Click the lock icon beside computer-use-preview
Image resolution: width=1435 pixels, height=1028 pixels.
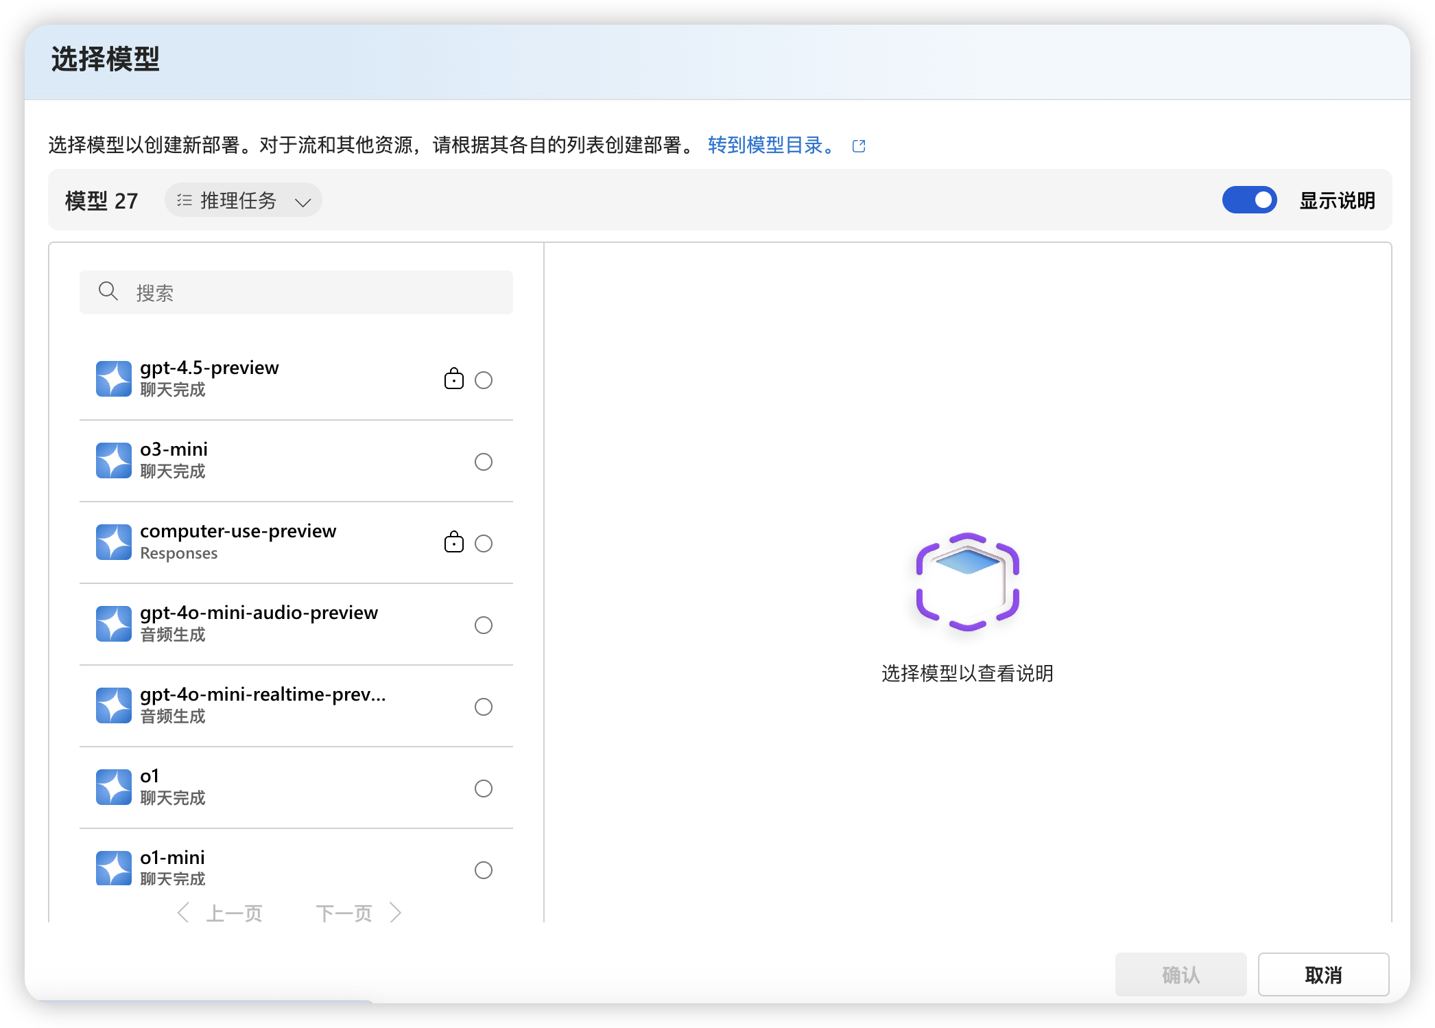tap(454, 542)
